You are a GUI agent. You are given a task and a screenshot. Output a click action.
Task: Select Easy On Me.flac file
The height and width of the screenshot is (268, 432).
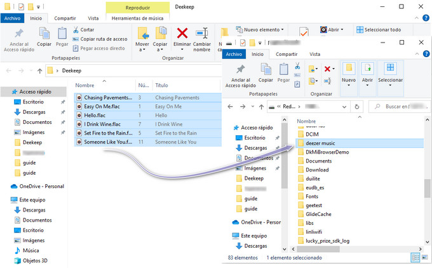pos(147,106)
